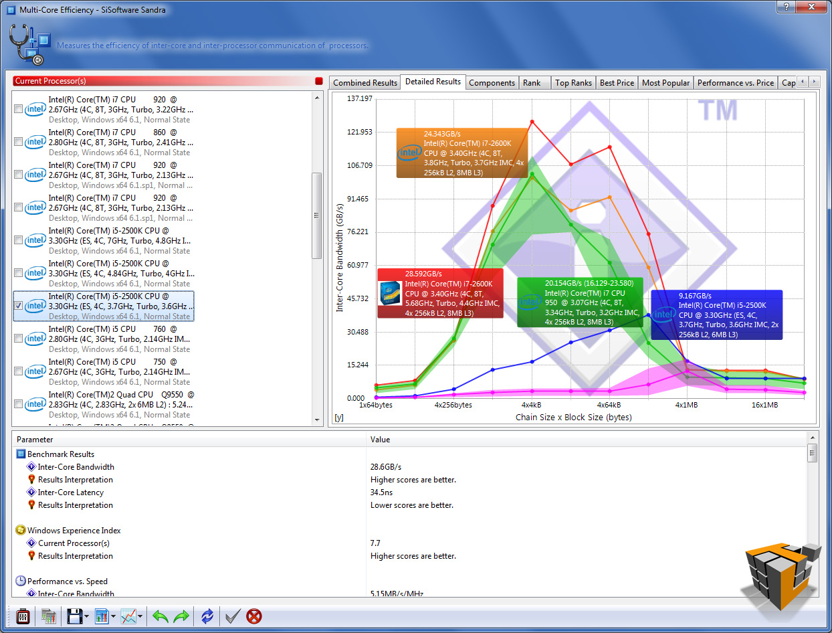
Task: Check the i5-2500K 7GHz Turbo entry
Action: coord(18,240)
